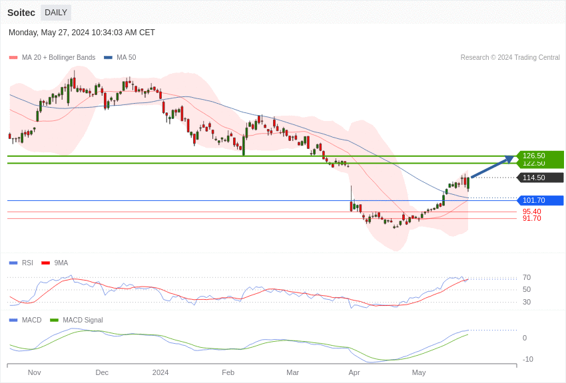The width and height of the screenshot is (566, 383).
Task: Select the Soitec chart title
Action: [x=21, y=13]
